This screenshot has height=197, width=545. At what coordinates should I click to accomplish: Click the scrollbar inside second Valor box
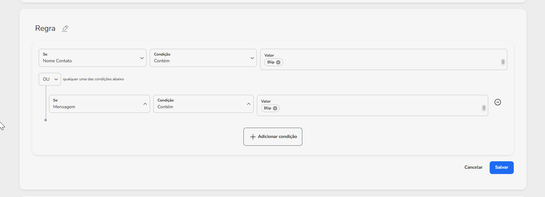click(x=484, y=108)
